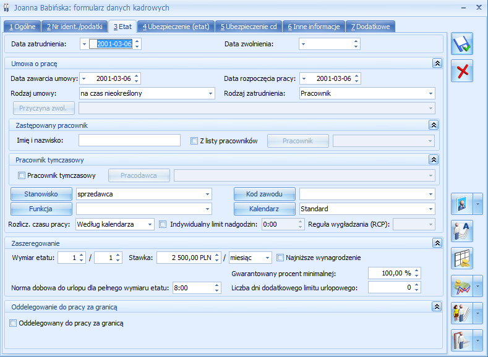Open the 5 Ubezpieczenie cd tab
This screenshot has width=488, height=357.
(249, 27)
